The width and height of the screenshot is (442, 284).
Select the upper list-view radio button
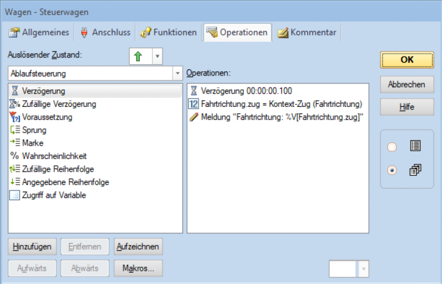click(392, 147)
